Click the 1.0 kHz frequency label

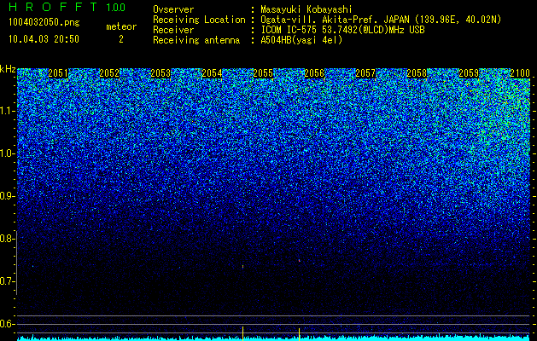point(6,153)
